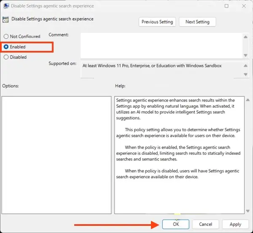The image size is (253, 233).
Task: Go to Previous Setting
Action: point(157,22)
